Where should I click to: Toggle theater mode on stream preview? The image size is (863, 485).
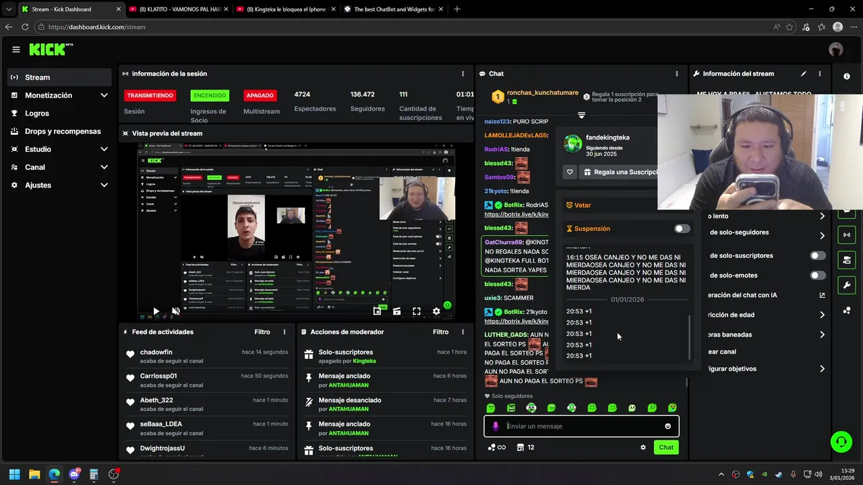tap(396, 311)
